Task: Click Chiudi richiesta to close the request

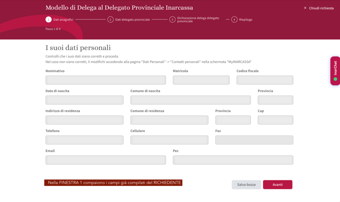Action: coord(321,8)
